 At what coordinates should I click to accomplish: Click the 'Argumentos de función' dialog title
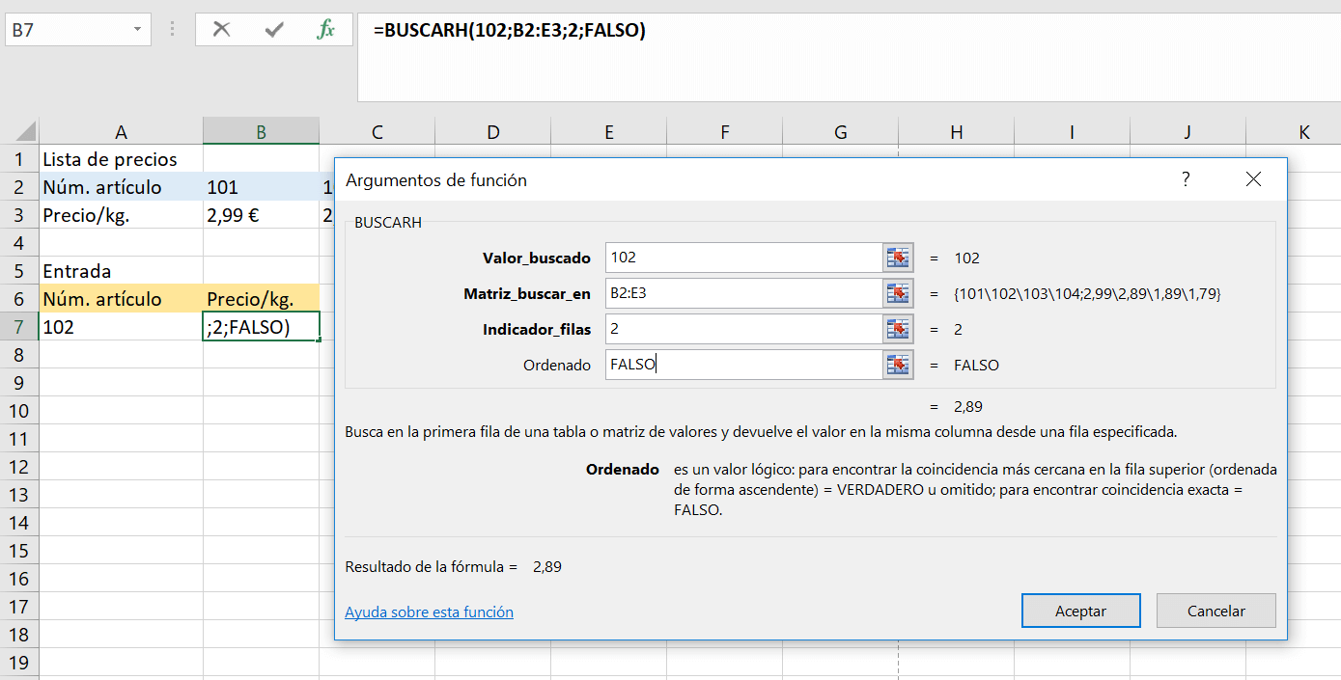point(436,180)
